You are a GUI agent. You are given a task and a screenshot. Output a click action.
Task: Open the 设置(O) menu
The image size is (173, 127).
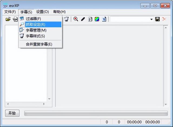click(x=42, y=12)
